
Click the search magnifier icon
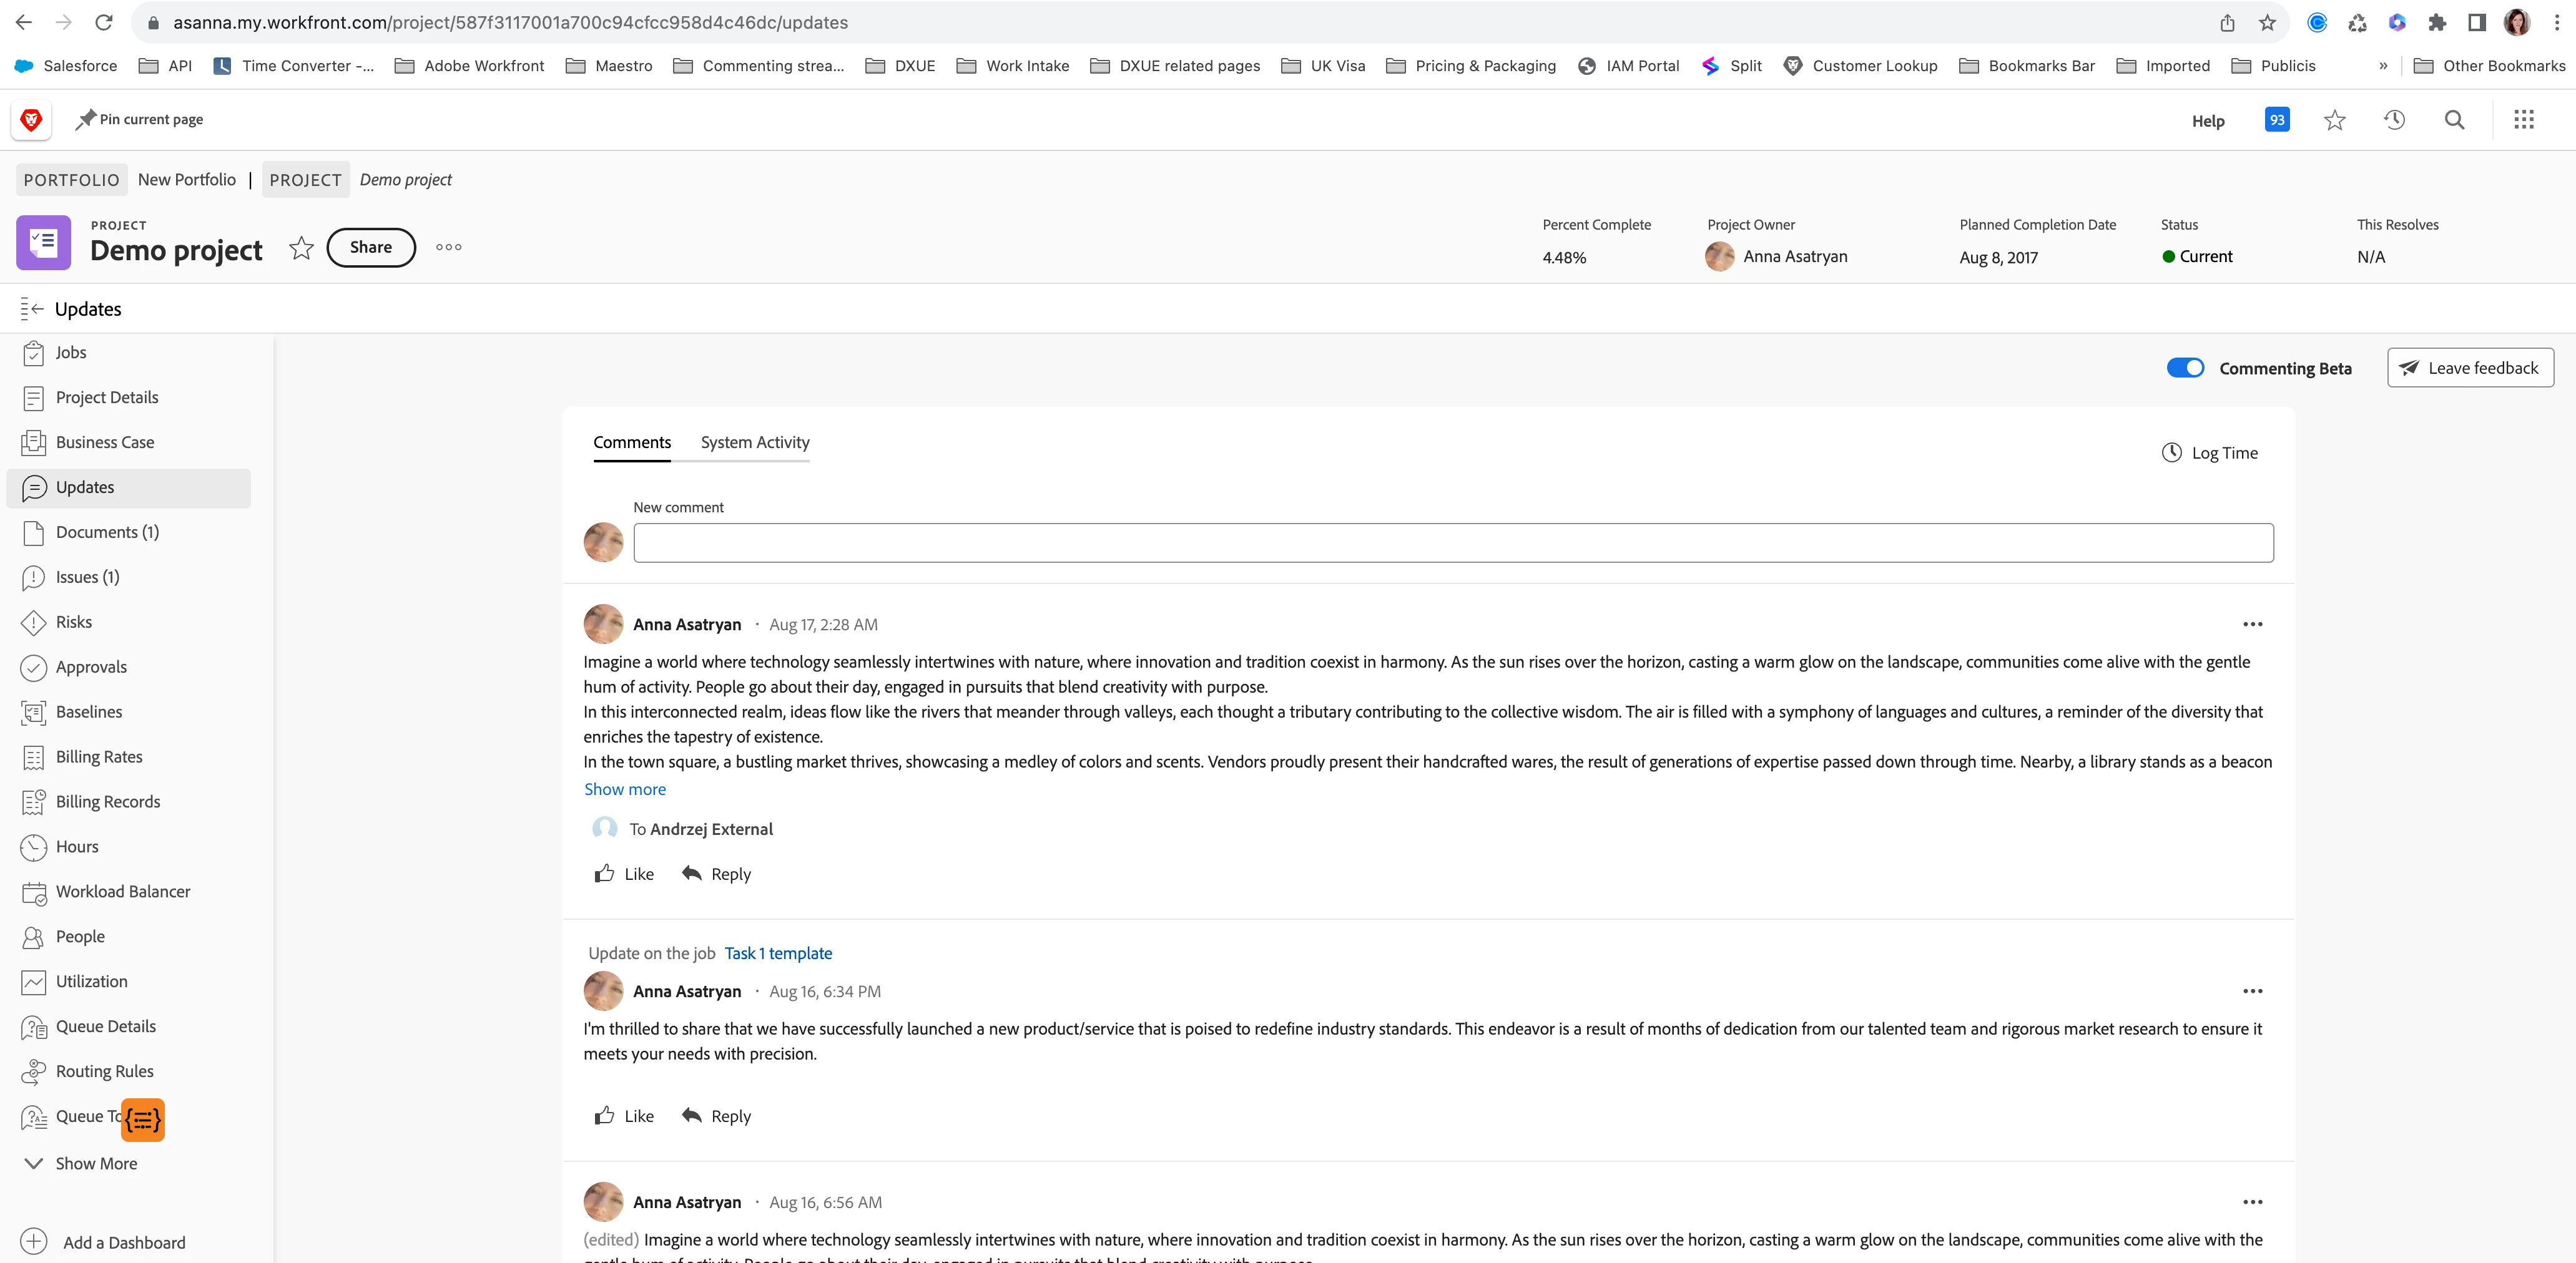click(x=2454, y=120)
